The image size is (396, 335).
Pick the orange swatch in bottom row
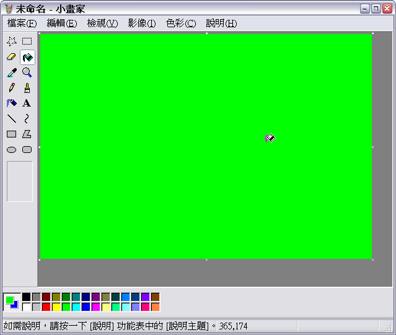click(x=156, y=307)
